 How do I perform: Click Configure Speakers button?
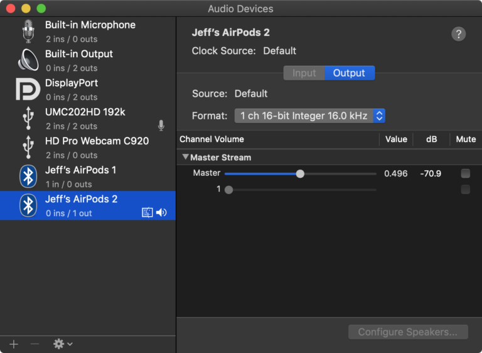[408, 332]
